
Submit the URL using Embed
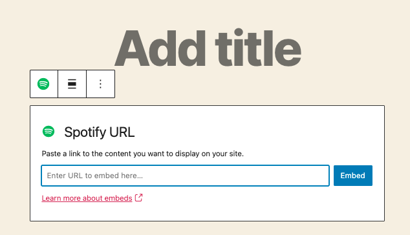pos(352,176)
